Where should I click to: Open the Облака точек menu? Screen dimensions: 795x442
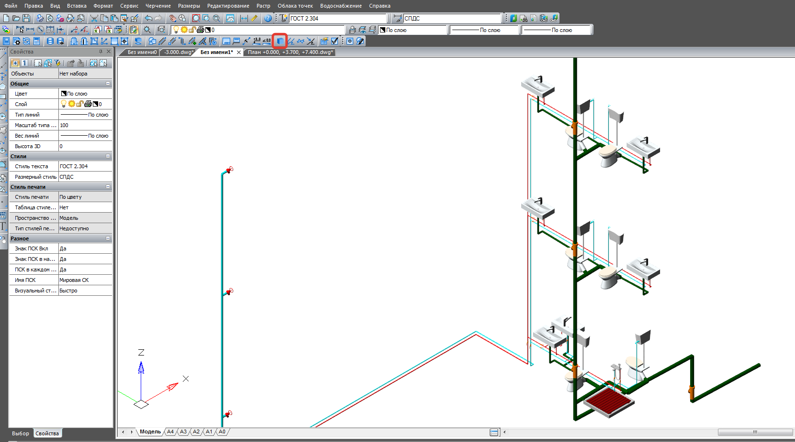[295, 6]
